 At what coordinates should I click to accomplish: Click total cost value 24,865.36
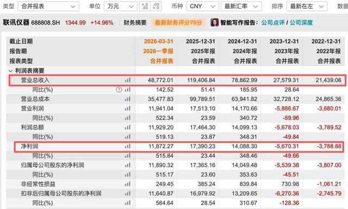click(328, 99)
